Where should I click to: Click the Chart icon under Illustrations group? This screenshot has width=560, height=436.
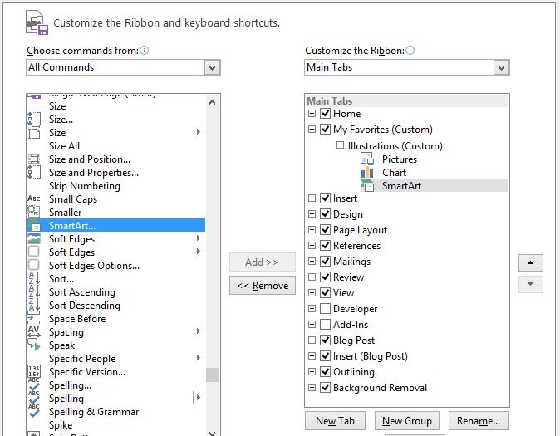368,173
